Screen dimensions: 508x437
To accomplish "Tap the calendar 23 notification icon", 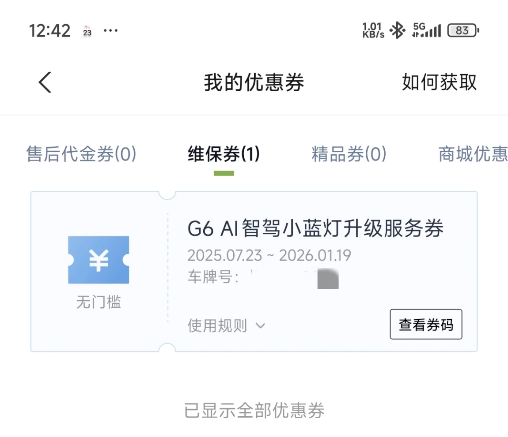I will [x=87, y=31].
